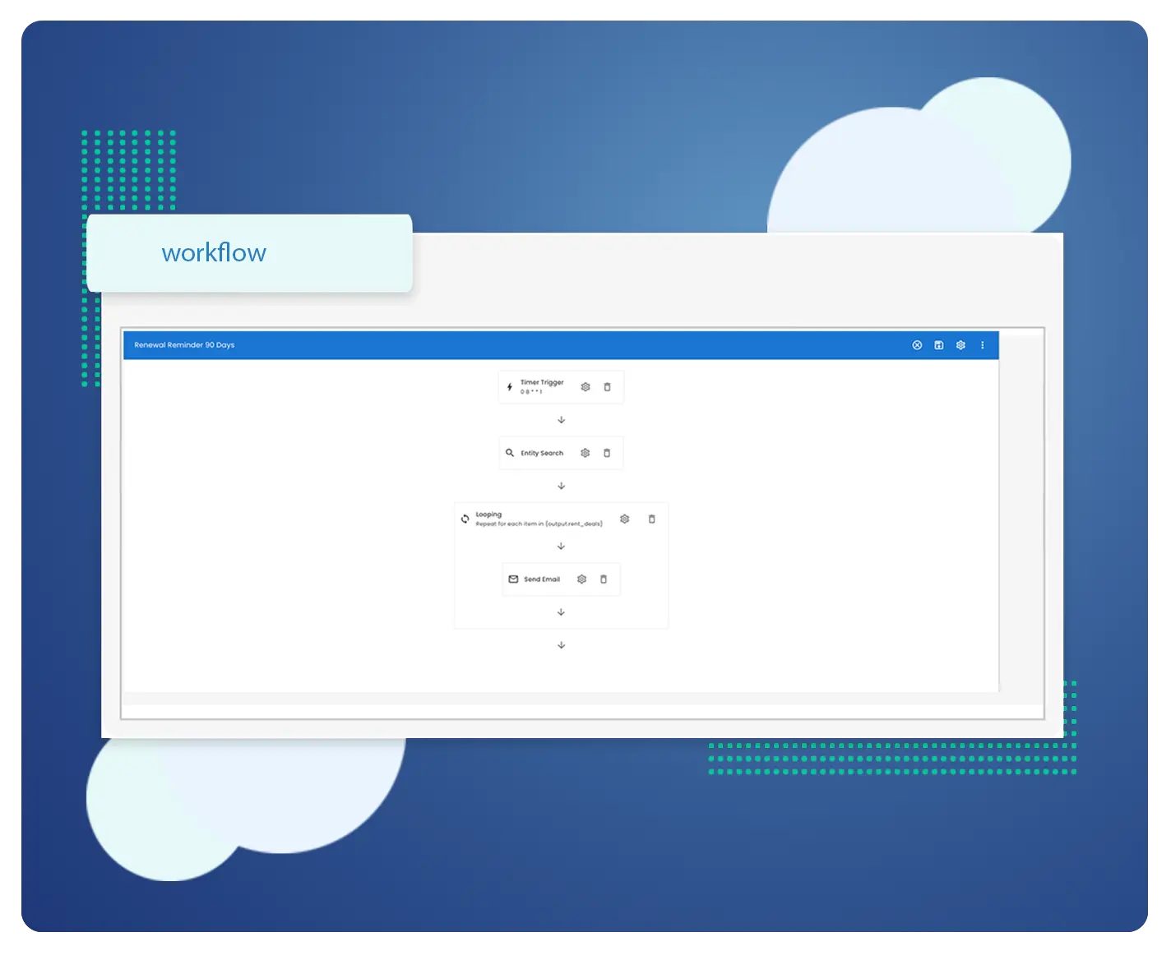Save the workflow using header disk icon

[939, 345]
